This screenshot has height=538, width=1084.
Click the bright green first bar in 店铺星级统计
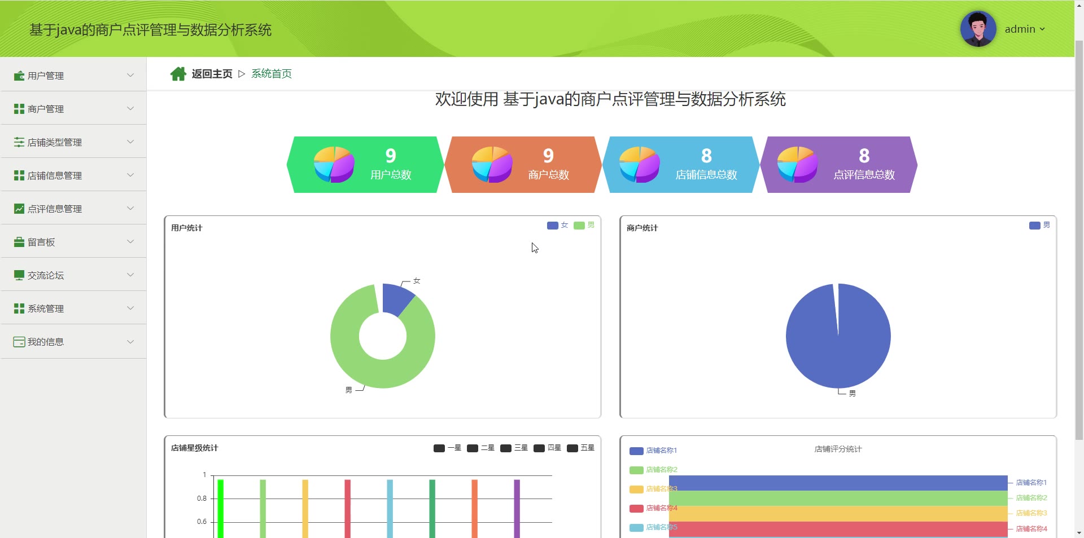(221, 509)
